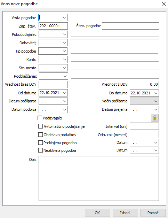Screen dimensions: 168x218
Task: Open the Dobavitelj dropdown list
Action: pos(65,43)
